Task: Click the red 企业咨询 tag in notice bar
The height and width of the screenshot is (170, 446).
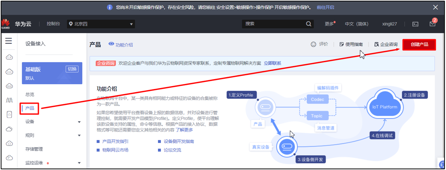Action: click(106, 63)
